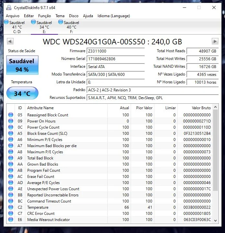This screenshot has height=233, width=225.
Task: Click status orb for Power On Hours
Action: [11, 121]
